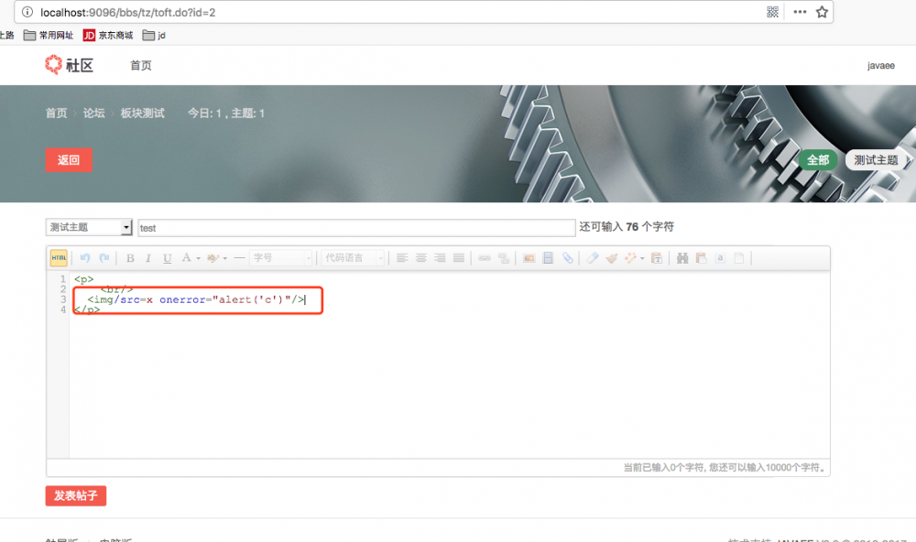Click the QR code icon in address bar
The height and width of the screenshot is (542, 916).
click(x=772, y=12)
